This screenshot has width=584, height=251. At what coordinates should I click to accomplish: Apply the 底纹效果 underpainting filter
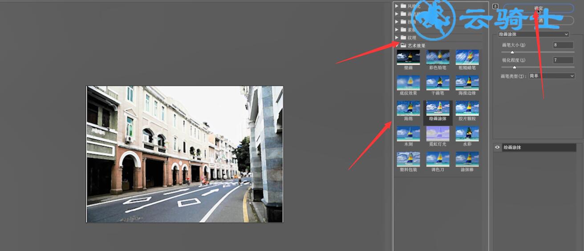408,83
